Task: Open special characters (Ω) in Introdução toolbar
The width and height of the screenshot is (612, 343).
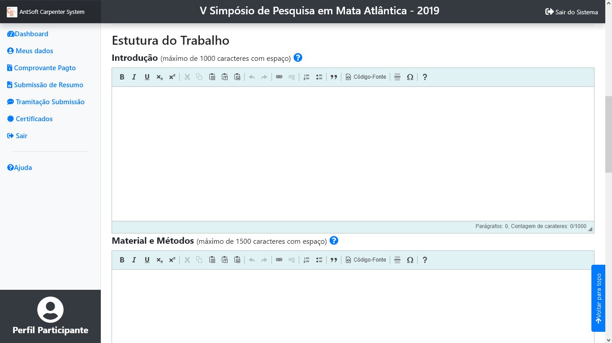Action: click(x=410, y=77)
